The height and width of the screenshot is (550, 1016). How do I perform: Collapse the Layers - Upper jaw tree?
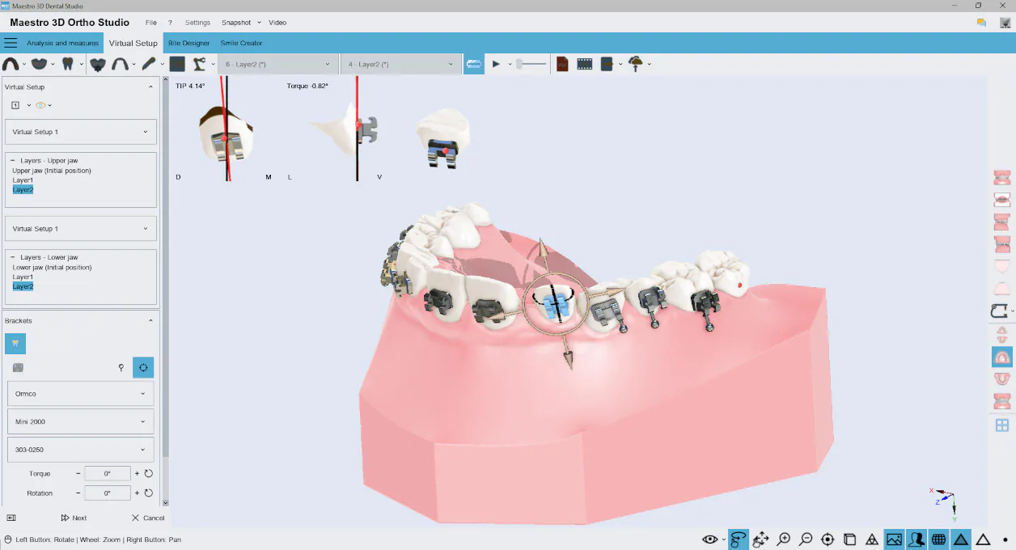pos(13,160)
